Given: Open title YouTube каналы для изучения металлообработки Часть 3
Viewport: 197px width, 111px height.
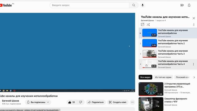Looking at the screenshot, I should tap(173, 52).
